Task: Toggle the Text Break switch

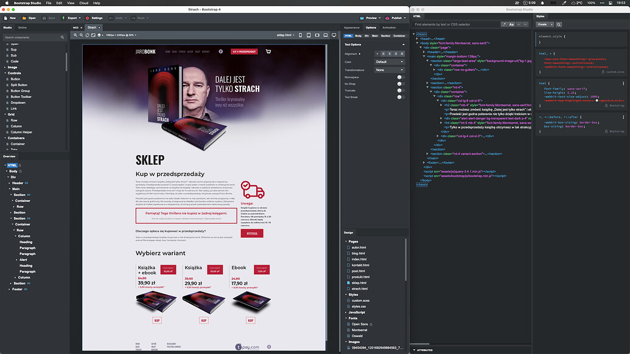Action: click(x=400, y=97)
